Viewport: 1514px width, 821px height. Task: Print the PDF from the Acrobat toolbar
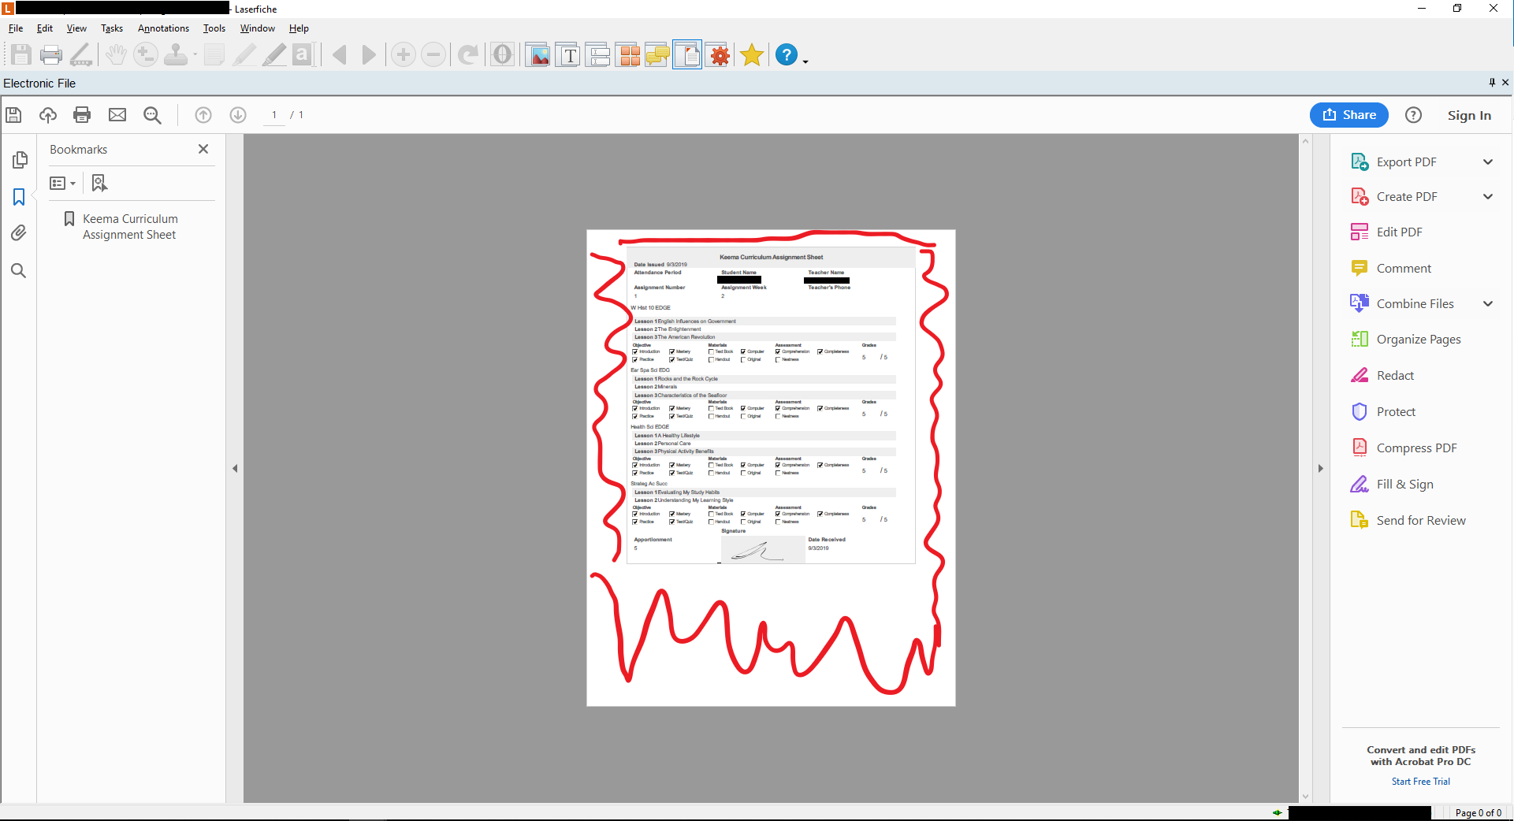point(82,115)
